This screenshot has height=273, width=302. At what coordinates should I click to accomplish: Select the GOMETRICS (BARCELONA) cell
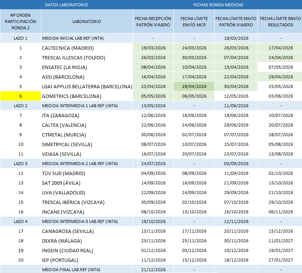(x=87, y=96)
